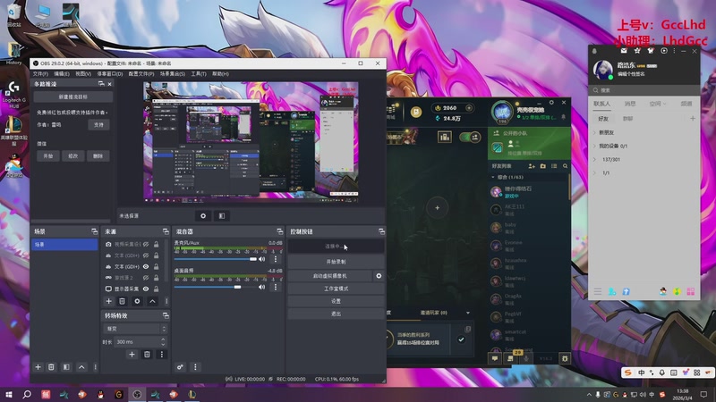Open 邀请玩家 dropdown arrow in League
The height and width of the screenshot is (402, 716).
468,313
